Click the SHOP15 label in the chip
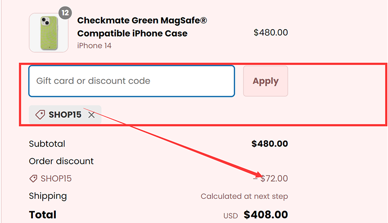 pos(65,115)
